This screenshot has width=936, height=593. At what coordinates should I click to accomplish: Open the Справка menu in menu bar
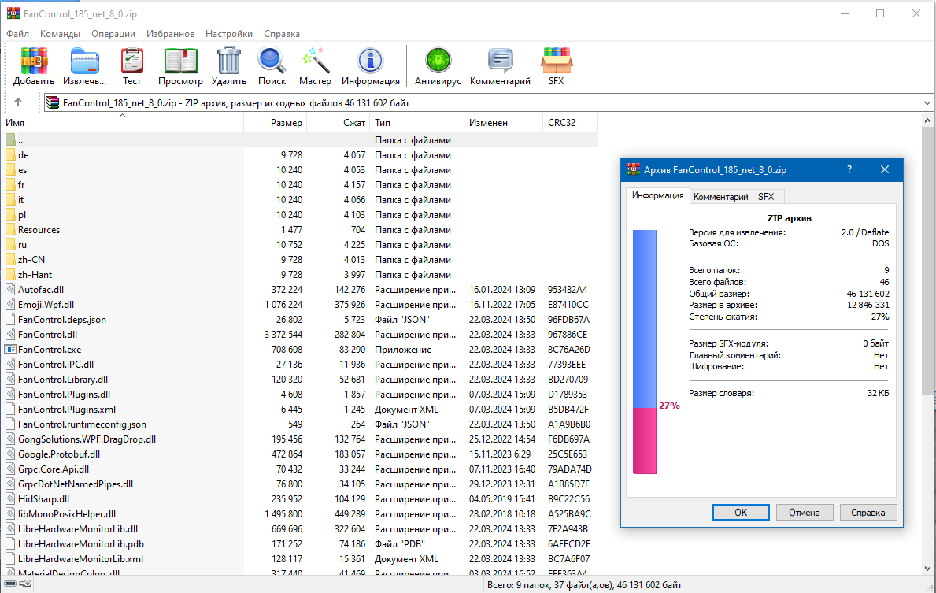pyautogui.click(x=282, y=33)
